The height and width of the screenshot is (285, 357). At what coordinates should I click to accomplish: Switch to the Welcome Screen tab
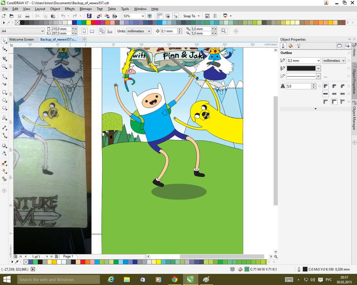(21, 39)
